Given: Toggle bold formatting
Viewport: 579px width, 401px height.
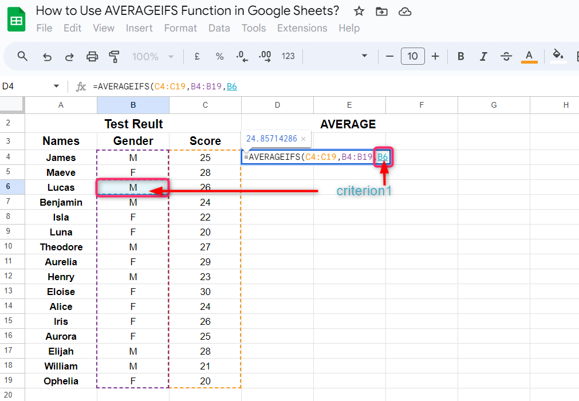Looking at the screenshot, I should point(461,57).
